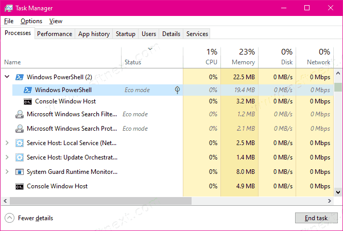Click Service Host: Local Service gear icon
The height and width of the screenshot is (231, 343).
pos(20,143)
